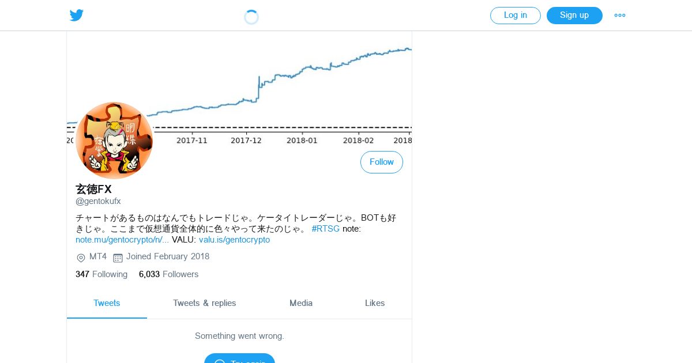Visit the note.mu/gentocrypto link

coord(122,240)
